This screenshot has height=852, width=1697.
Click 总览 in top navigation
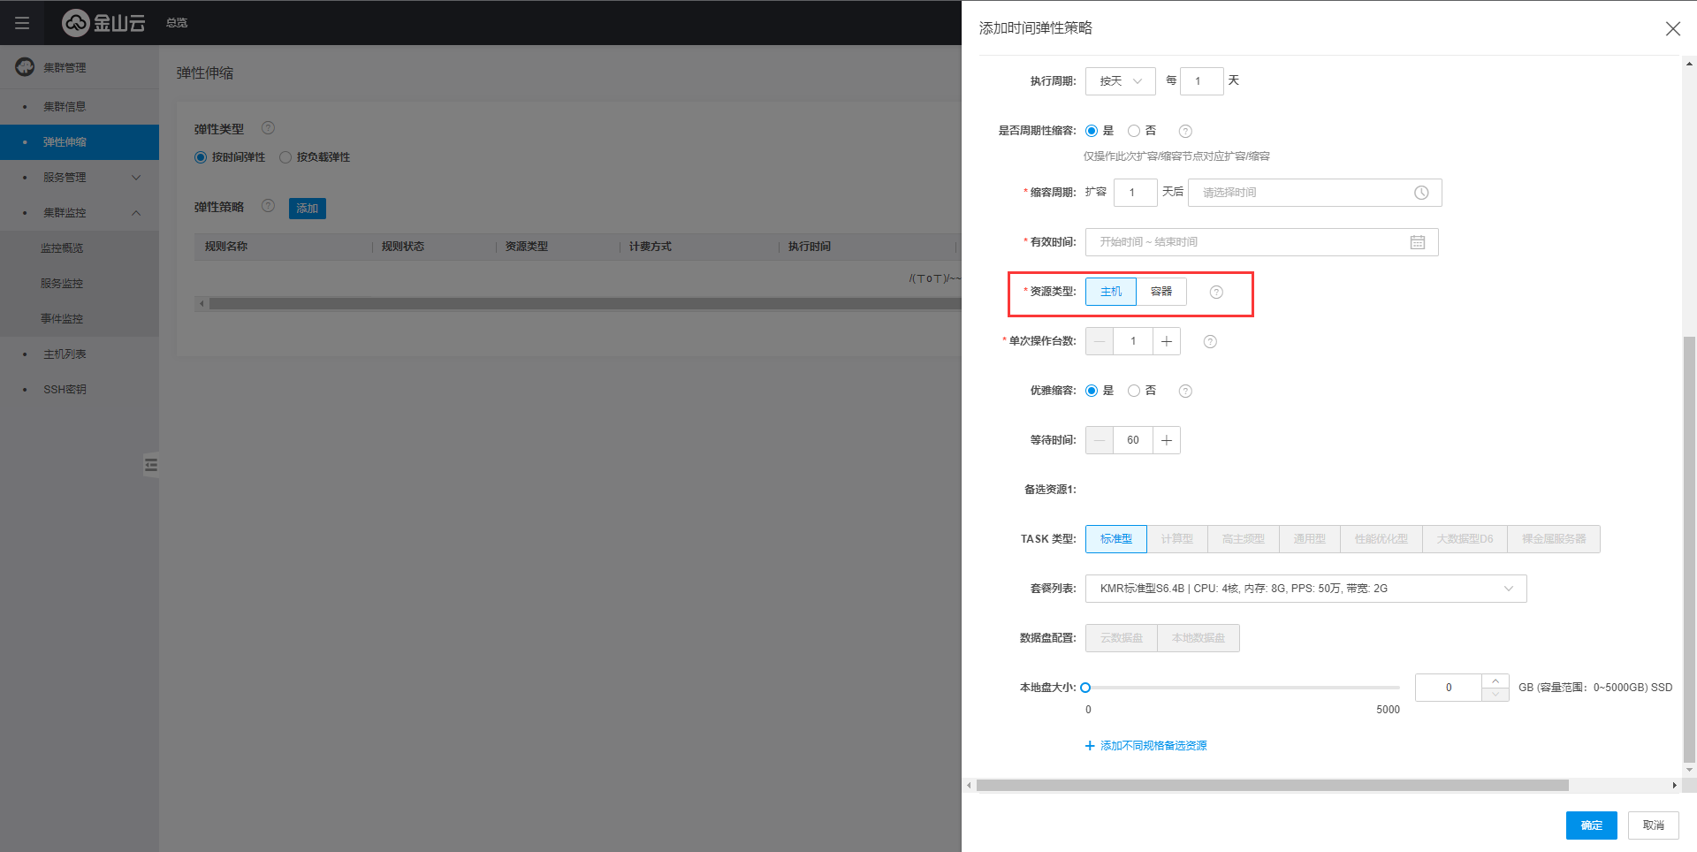click(177, 23)
